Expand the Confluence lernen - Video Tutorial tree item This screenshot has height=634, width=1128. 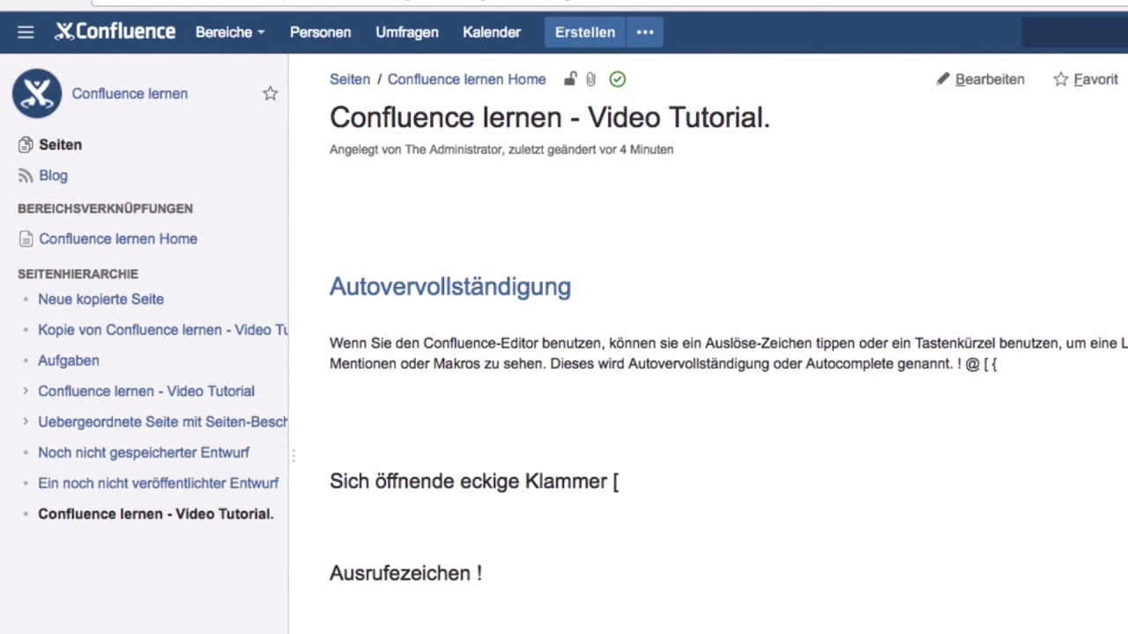pyautogui.click(x=26, y=391)
